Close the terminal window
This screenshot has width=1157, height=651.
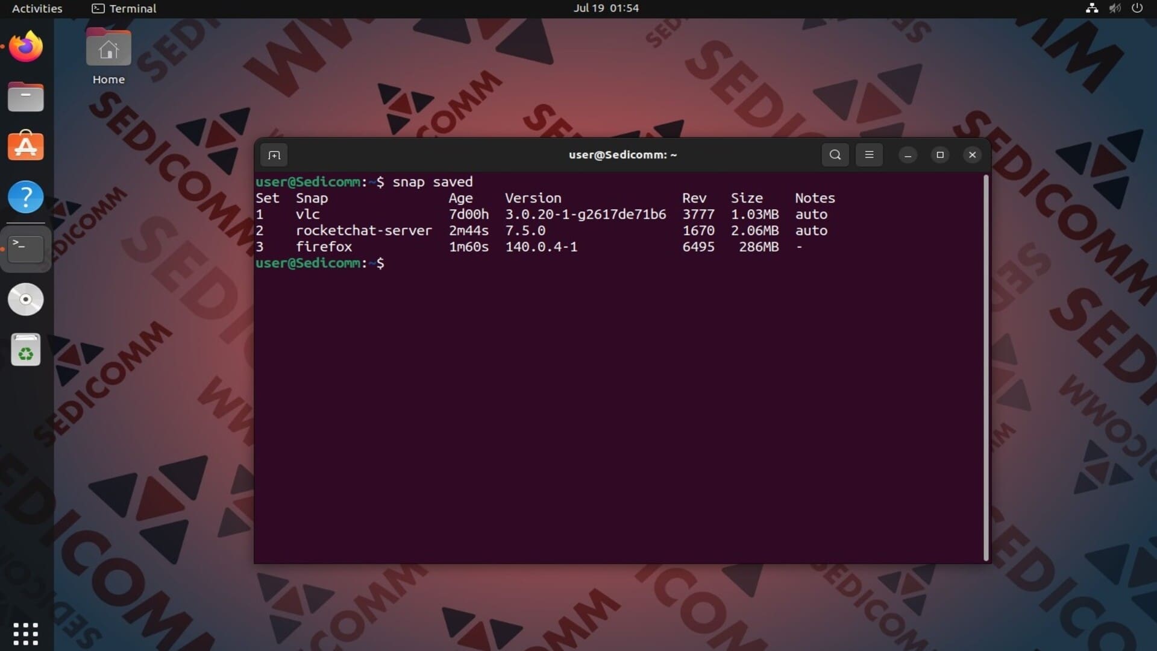(972, 155)
